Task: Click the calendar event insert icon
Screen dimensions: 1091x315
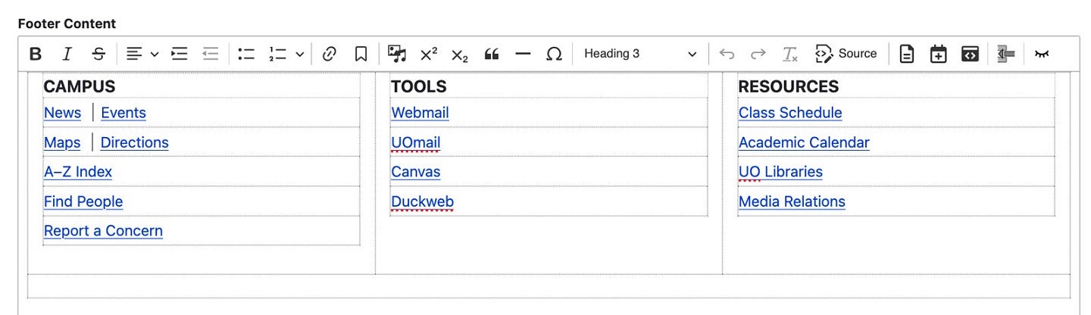Action: [x=939, y=54]
